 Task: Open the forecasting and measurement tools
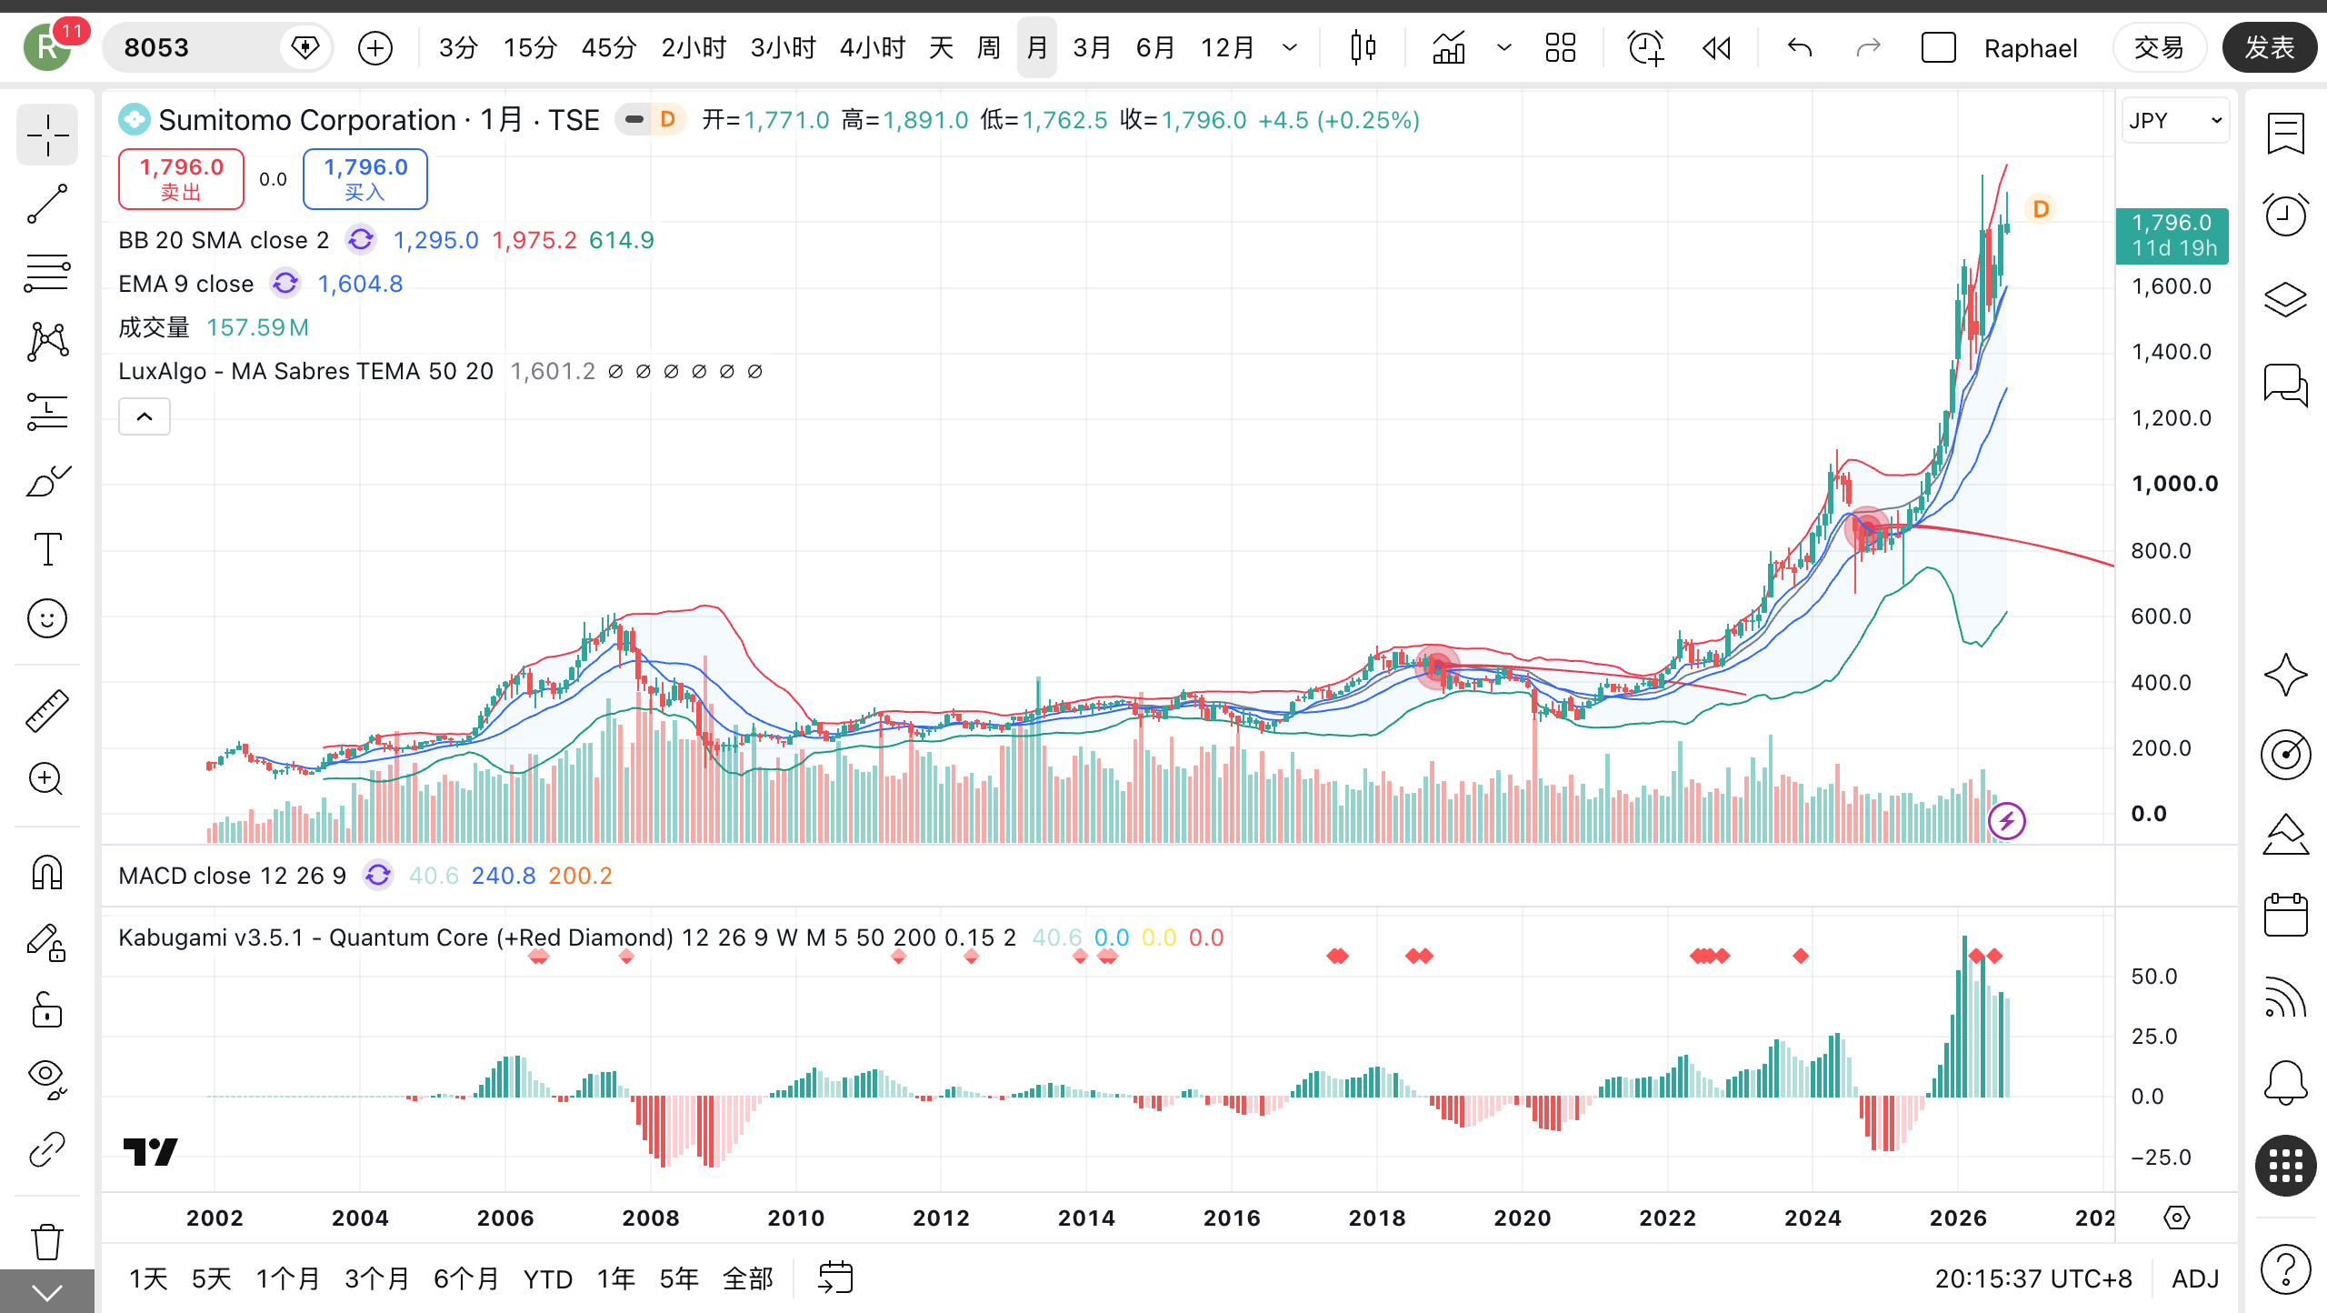47,411
